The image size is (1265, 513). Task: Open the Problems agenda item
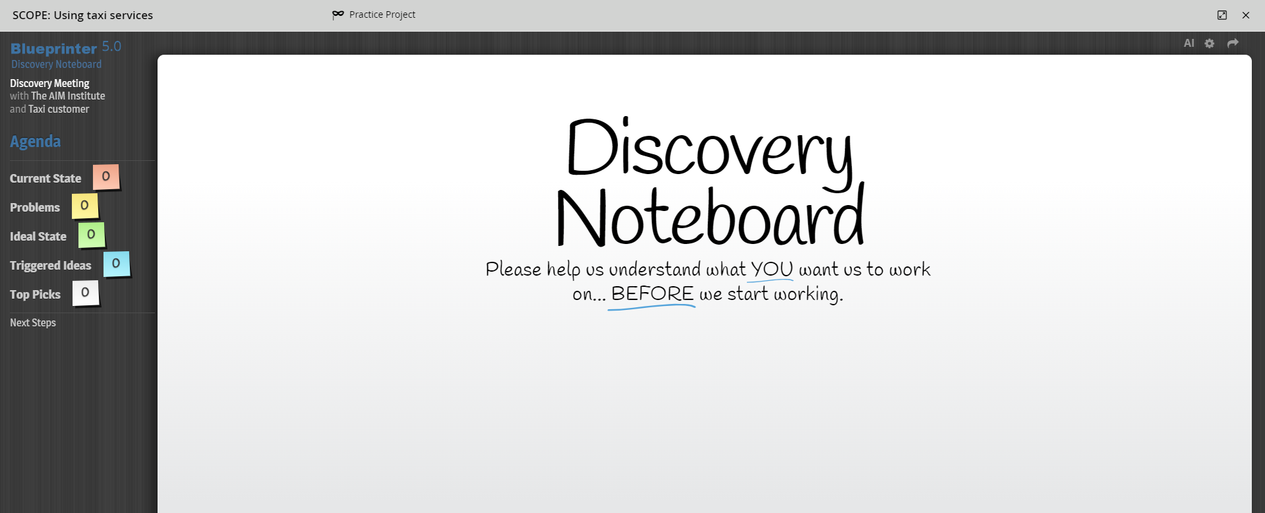click(35, 208)
